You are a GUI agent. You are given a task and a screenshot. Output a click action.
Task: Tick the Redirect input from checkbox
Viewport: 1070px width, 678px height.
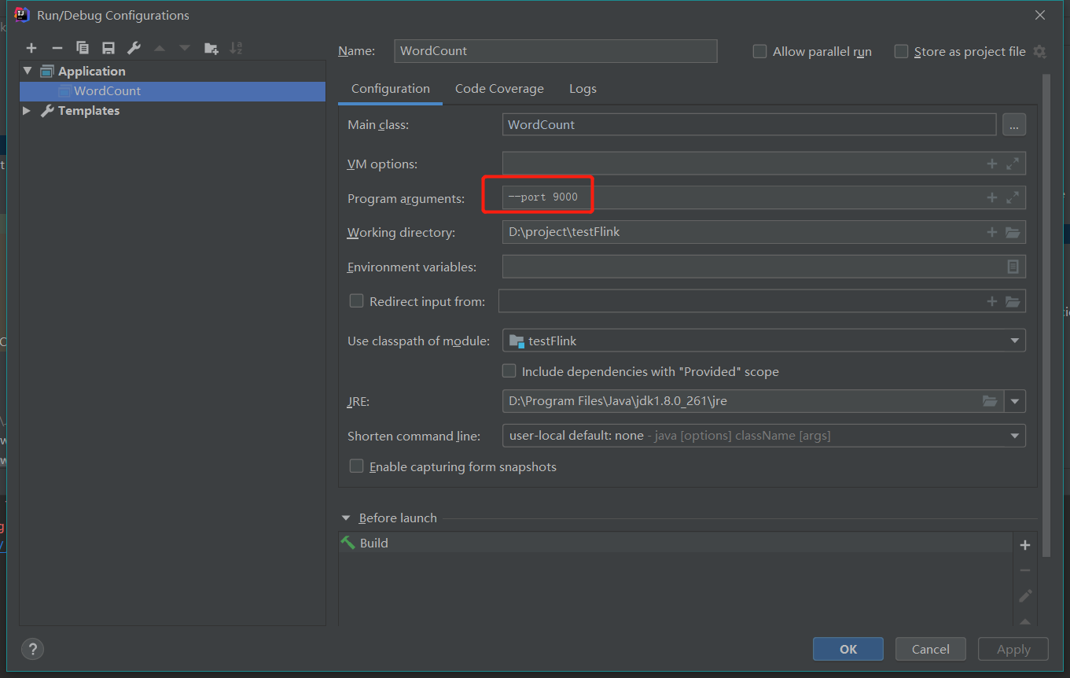(x=356, y=300)
